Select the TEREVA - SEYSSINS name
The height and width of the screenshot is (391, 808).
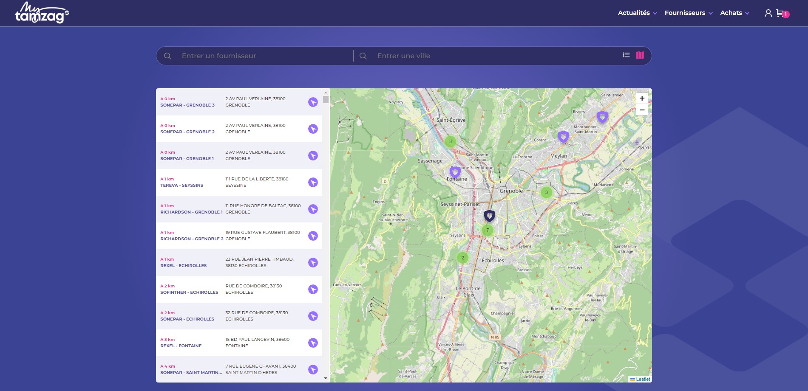181,186
